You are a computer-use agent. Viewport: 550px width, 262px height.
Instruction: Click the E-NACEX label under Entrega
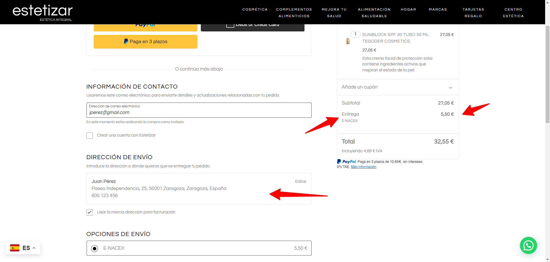[349, 121]
